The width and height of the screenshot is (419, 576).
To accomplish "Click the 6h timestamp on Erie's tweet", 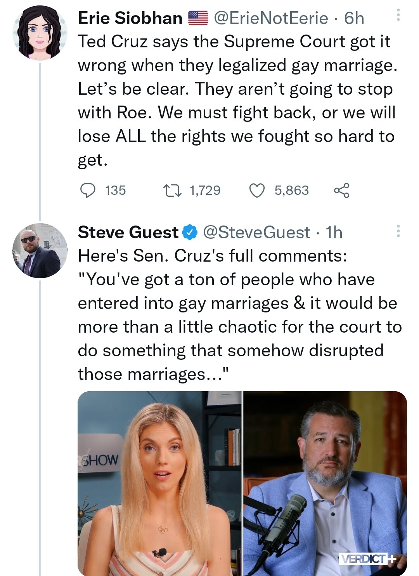I will [x=354, y=18].
